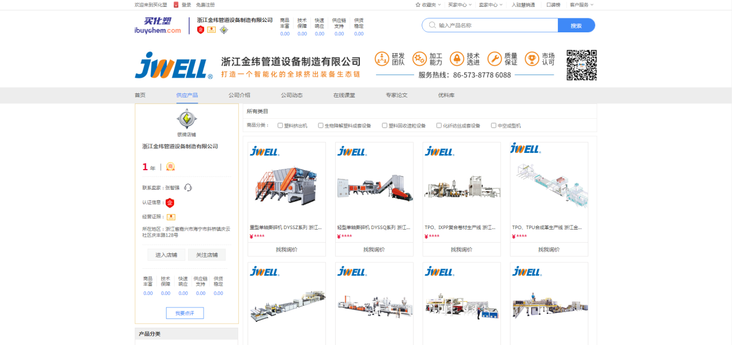The width and height of the screenshot is (732, 345).
Task: Click the TPO、TPU合成革生产线 title
Action: tap(548, 227)
